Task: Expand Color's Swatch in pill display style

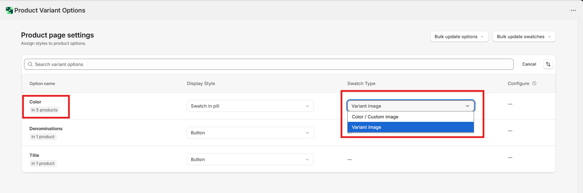Action: (x=250, y=106)
